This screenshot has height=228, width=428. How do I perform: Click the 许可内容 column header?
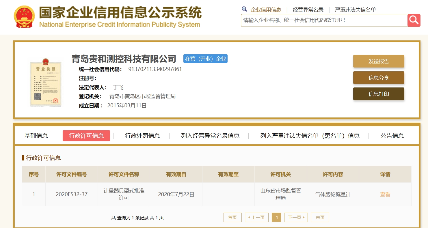click(333, 174)
